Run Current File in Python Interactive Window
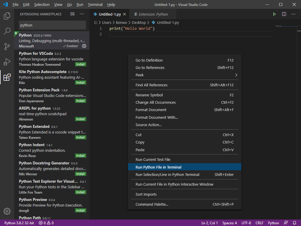The image size is (301, 226). click(x=185, y=184)
